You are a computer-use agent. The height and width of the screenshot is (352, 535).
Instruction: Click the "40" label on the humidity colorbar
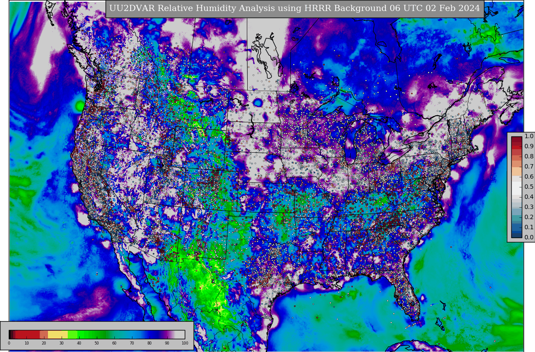[x=79, y=343]
